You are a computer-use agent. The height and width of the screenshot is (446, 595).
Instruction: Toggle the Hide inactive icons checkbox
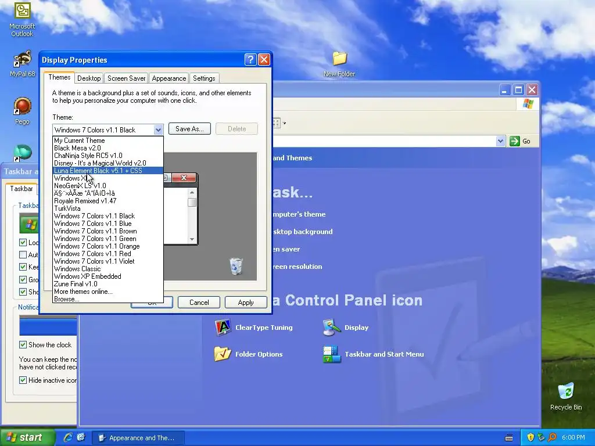pos(23,380)
